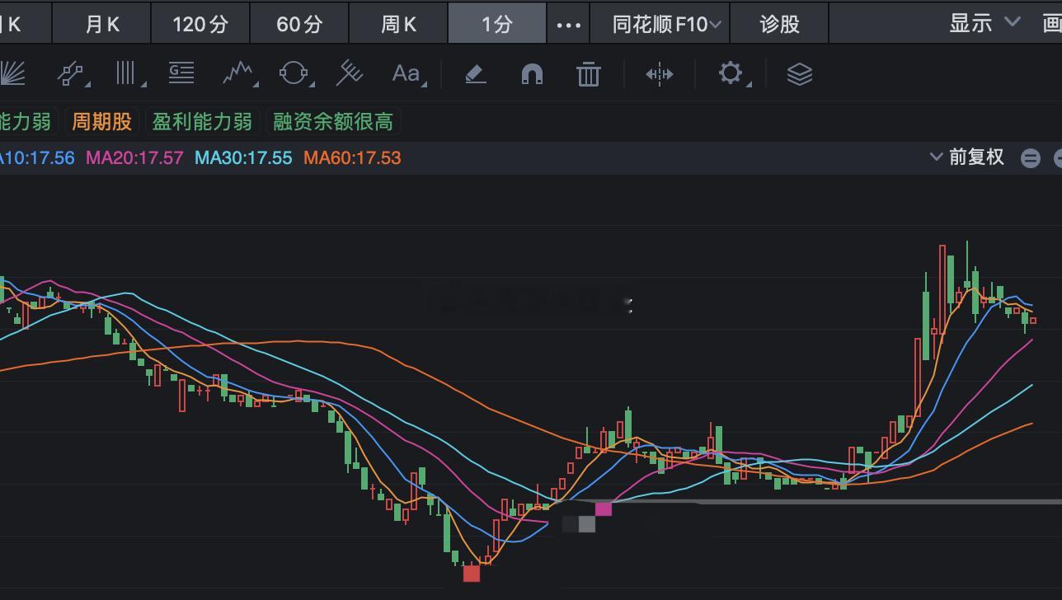Click the 融资余额很高 tag
This screenshot has height=600, width=1062.
coord(333,122)
